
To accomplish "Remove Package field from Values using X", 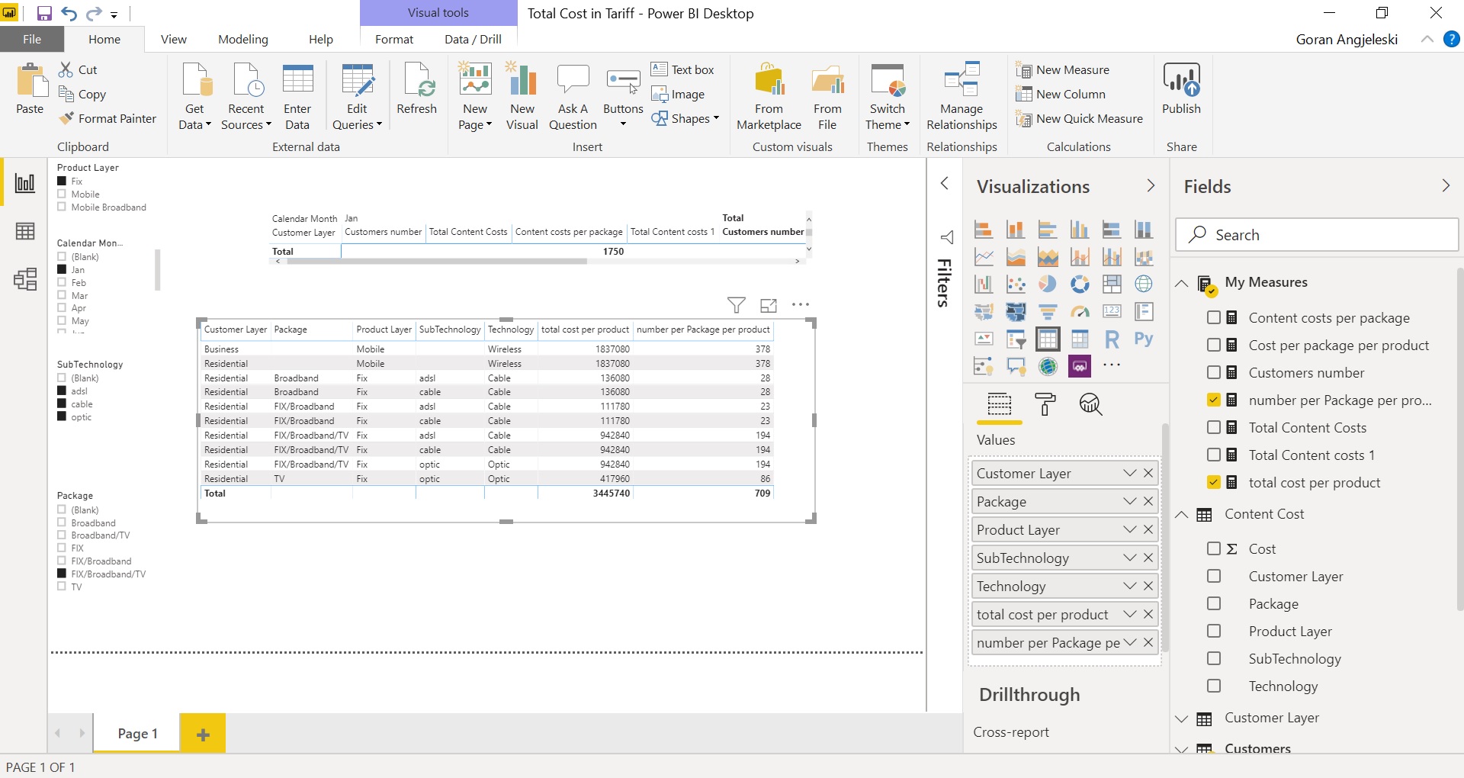I will [1148, 501].
